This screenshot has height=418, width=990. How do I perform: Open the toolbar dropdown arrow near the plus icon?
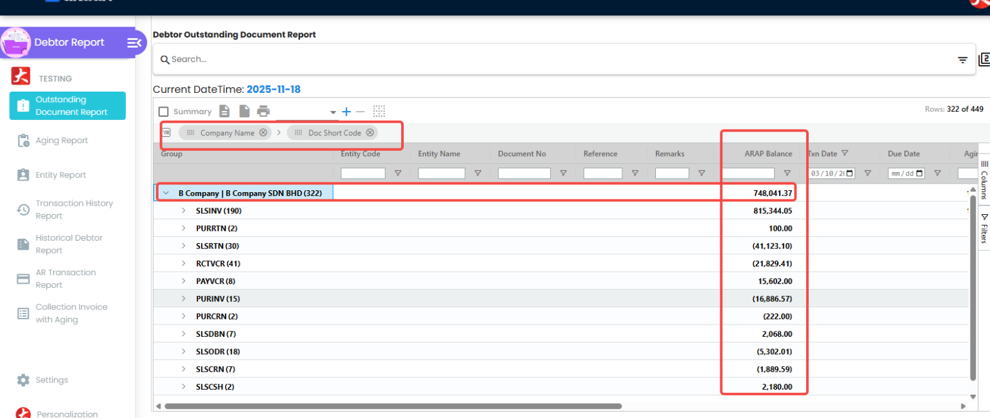click(x=333, y=111)
